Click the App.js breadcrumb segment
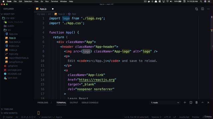The width and height of the screenshot is (213, 119). coord(60,14)
